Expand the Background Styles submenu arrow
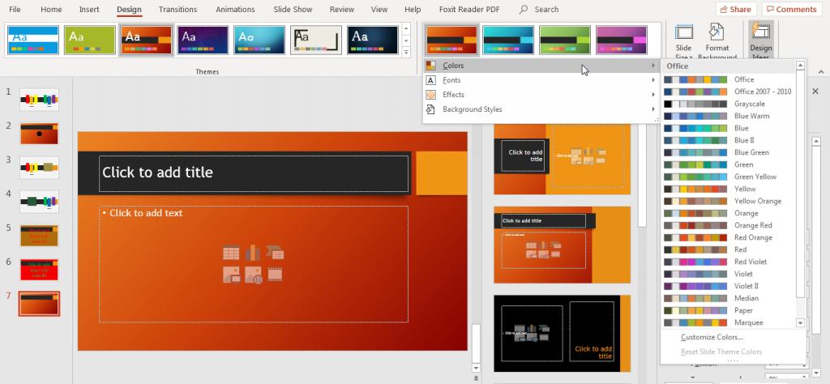Screen dimensions: 830x384 click(652, 109)
